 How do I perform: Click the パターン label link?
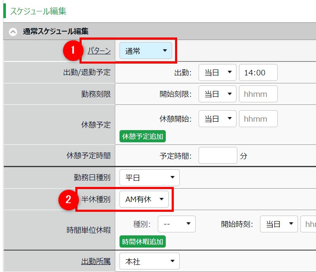[99, 51]
